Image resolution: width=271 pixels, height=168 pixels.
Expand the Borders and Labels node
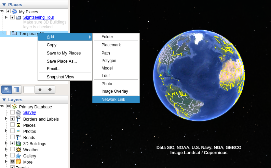point(6,119)
